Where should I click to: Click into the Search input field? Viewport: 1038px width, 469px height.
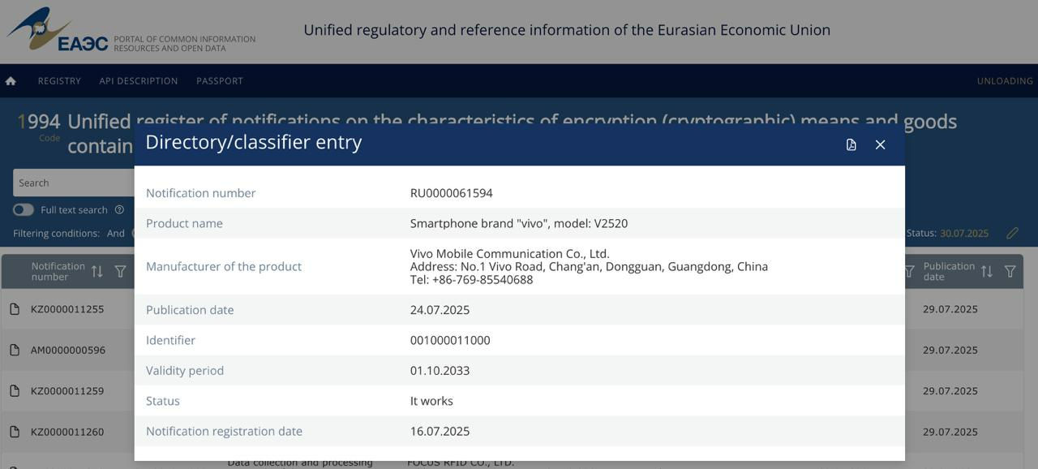(74, 183)
